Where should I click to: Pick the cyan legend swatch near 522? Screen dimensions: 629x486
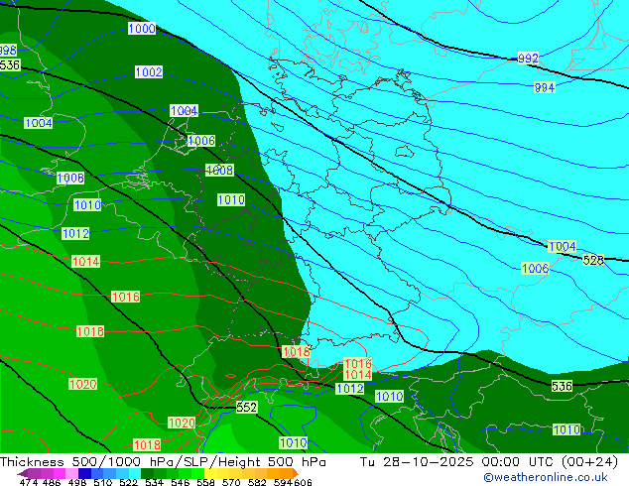tap(135, 473)
